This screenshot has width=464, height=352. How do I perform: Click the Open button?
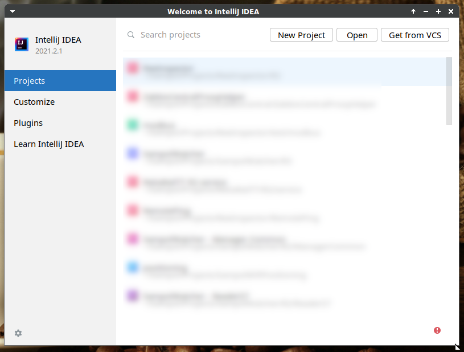click(357, 35)
